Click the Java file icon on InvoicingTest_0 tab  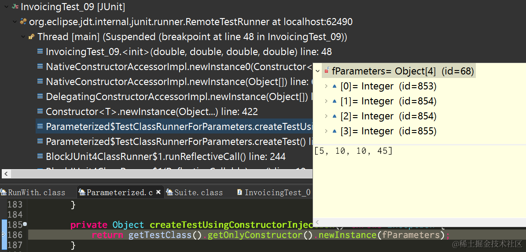click(x=239, y=192)
